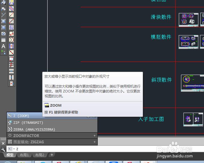The width and height of the screenshot is (204, 163).
Task: Switch to the 模型 tab
Action: click(10, 155)
